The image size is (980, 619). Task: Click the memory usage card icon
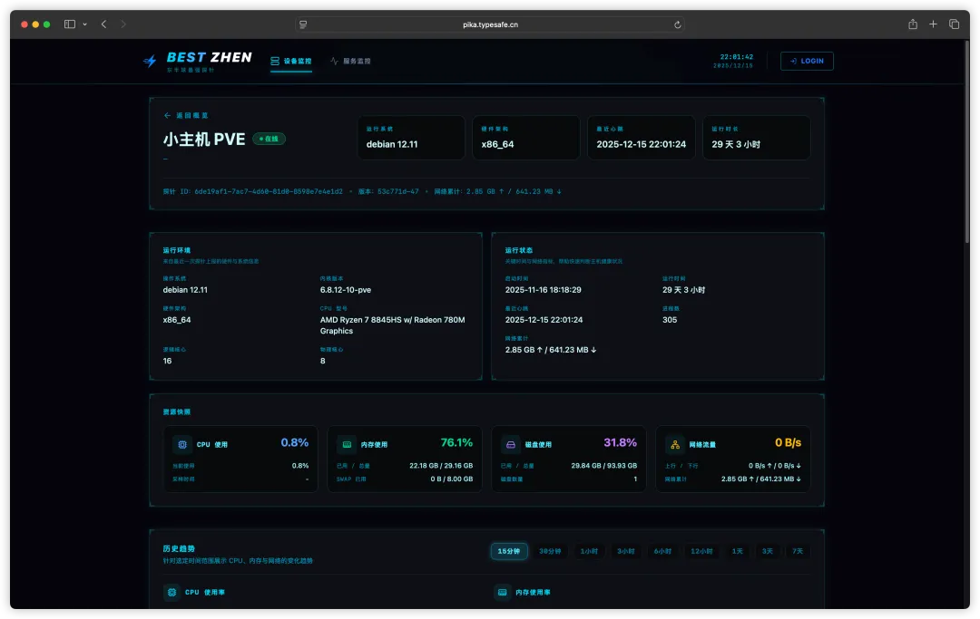[347, 445]
